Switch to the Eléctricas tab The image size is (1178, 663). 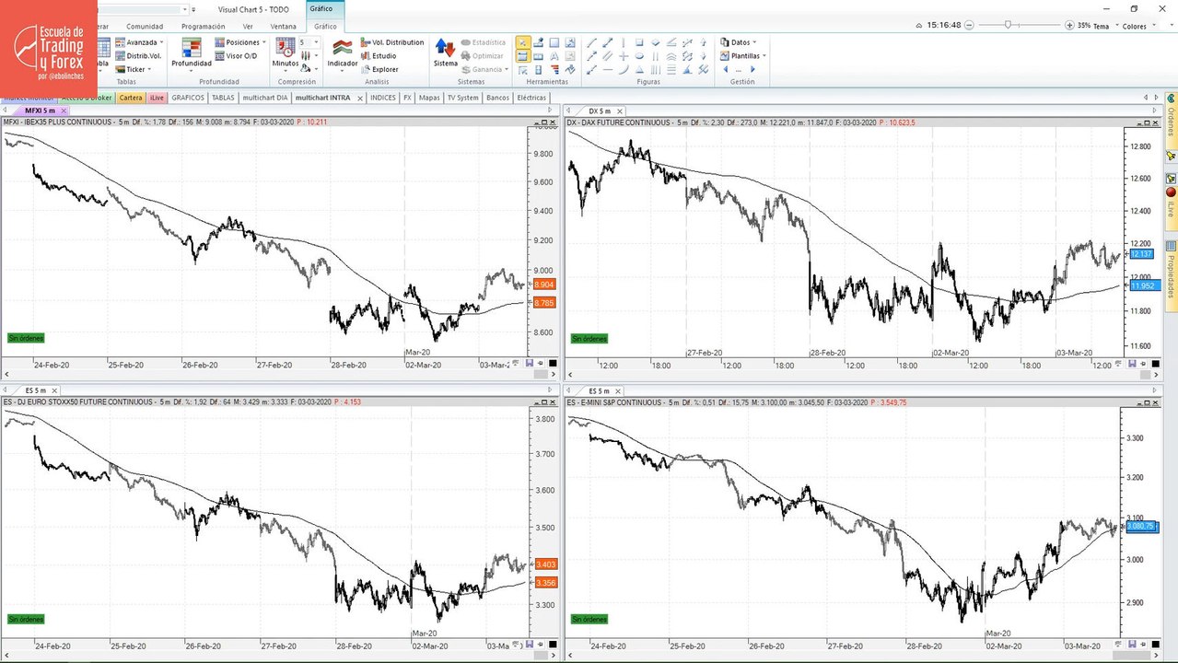(531, 98)
